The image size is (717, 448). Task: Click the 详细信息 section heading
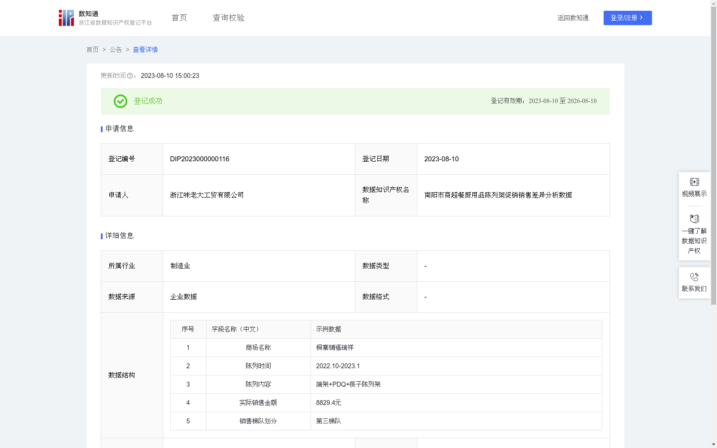point(120,236)
